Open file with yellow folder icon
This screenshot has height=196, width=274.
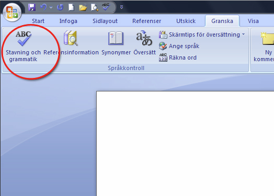(83, 7)
